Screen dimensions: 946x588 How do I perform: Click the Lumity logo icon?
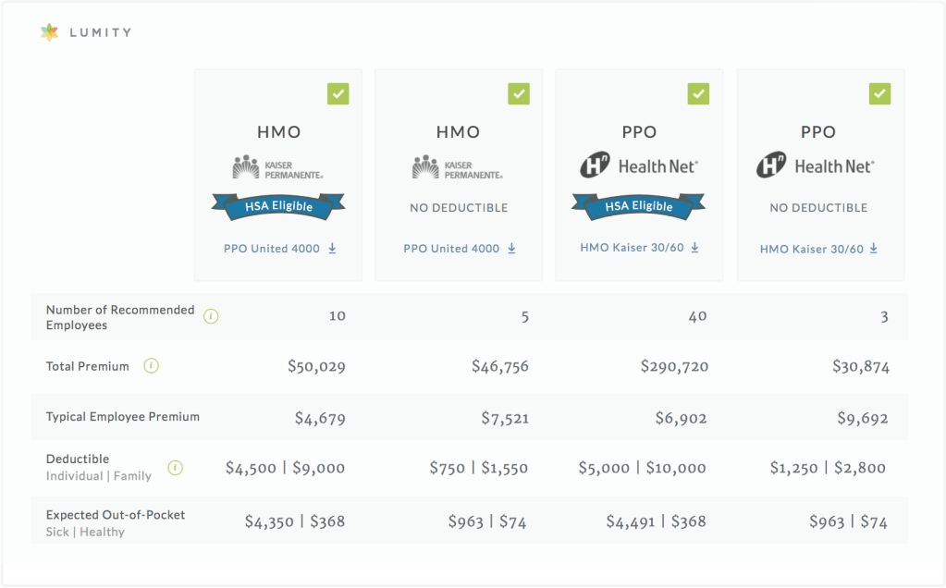49,32
